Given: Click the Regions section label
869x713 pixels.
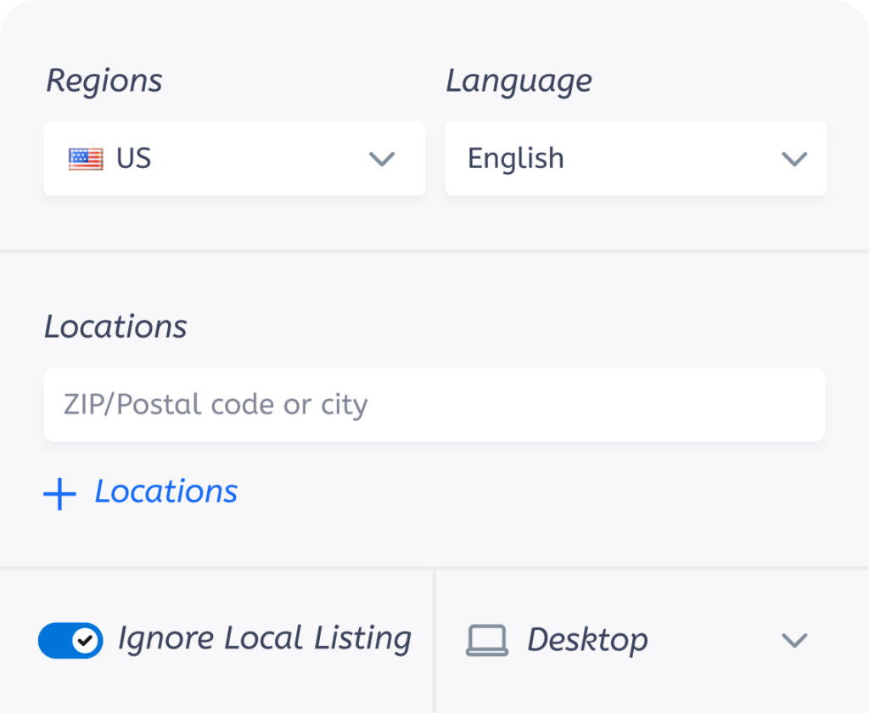Looking at the screenshot, I should point(104,80).
